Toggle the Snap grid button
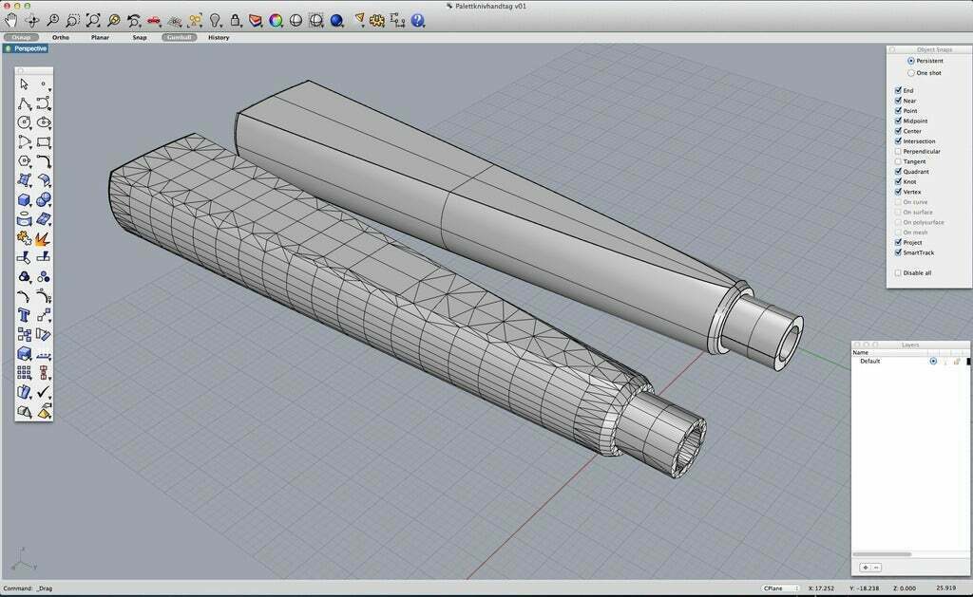This screenshot has height=597, width=973. point(140,37)
